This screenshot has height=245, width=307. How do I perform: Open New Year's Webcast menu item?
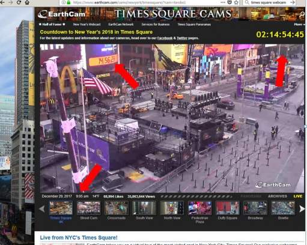pos(87,25)
